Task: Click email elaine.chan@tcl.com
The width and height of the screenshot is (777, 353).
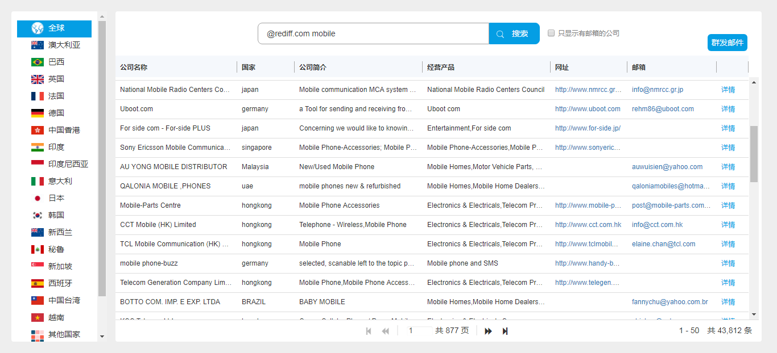Action: (x=664, y=244)
